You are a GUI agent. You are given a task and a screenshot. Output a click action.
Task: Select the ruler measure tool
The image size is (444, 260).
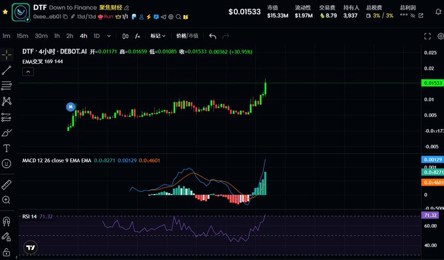coord(7,184)
